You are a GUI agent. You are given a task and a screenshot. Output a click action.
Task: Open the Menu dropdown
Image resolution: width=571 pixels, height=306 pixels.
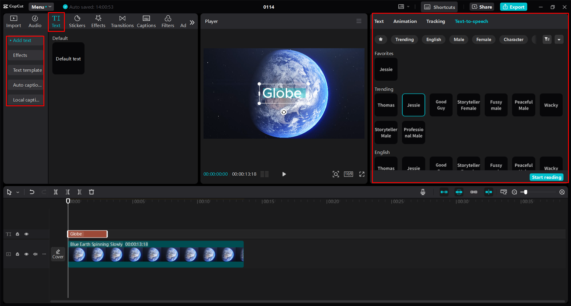[41, 7]
